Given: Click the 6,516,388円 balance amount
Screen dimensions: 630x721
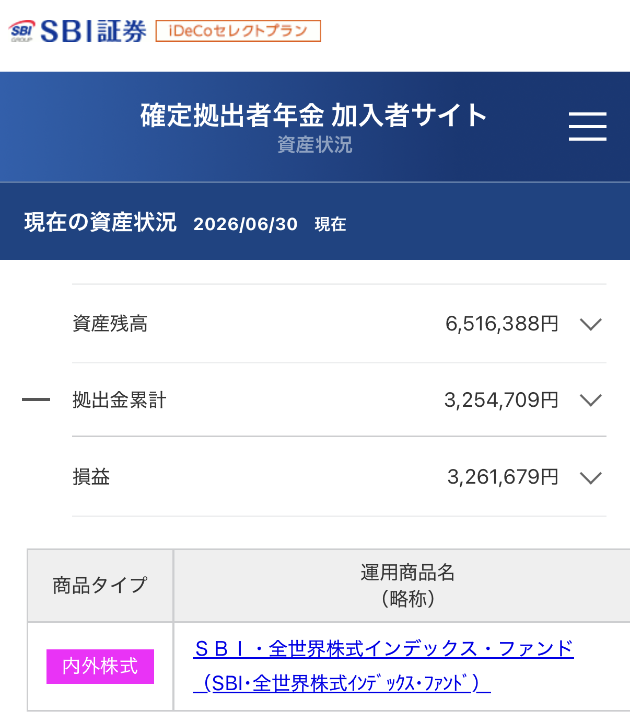Looking at the screenshot, I should click(x=502, y=324).
